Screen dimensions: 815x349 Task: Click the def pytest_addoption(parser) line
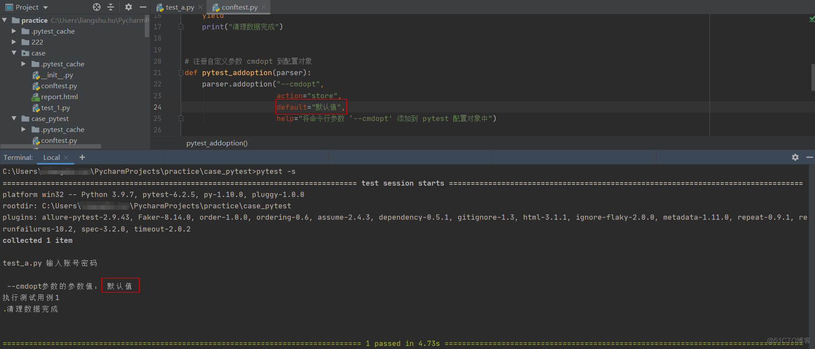[x=248, y=73]
